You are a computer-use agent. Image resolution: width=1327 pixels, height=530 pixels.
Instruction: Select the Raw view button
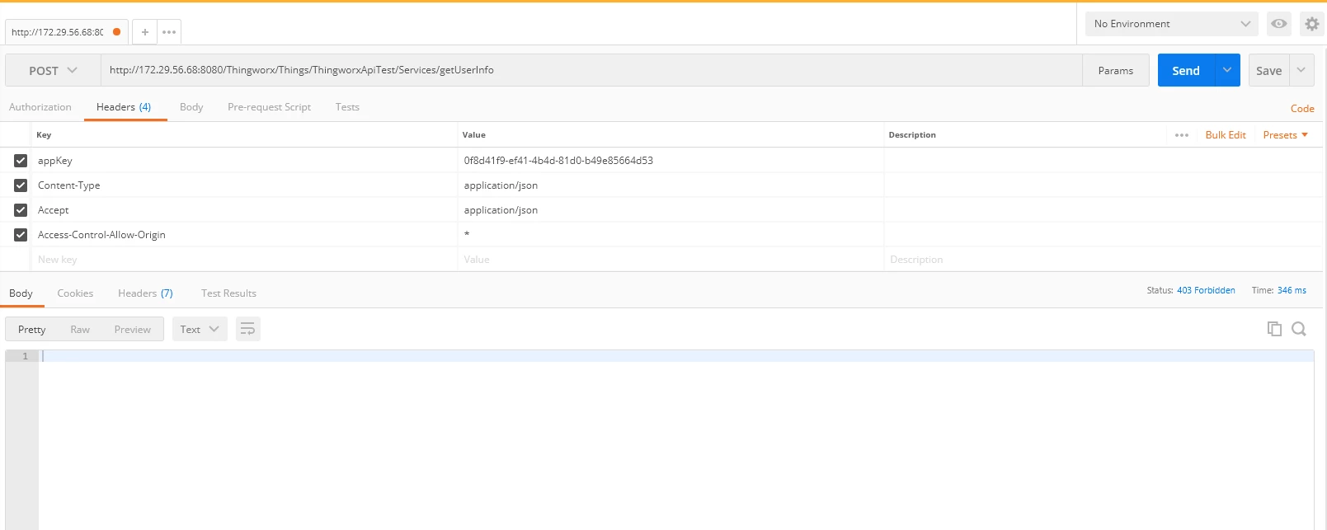(x=80, y=329)
